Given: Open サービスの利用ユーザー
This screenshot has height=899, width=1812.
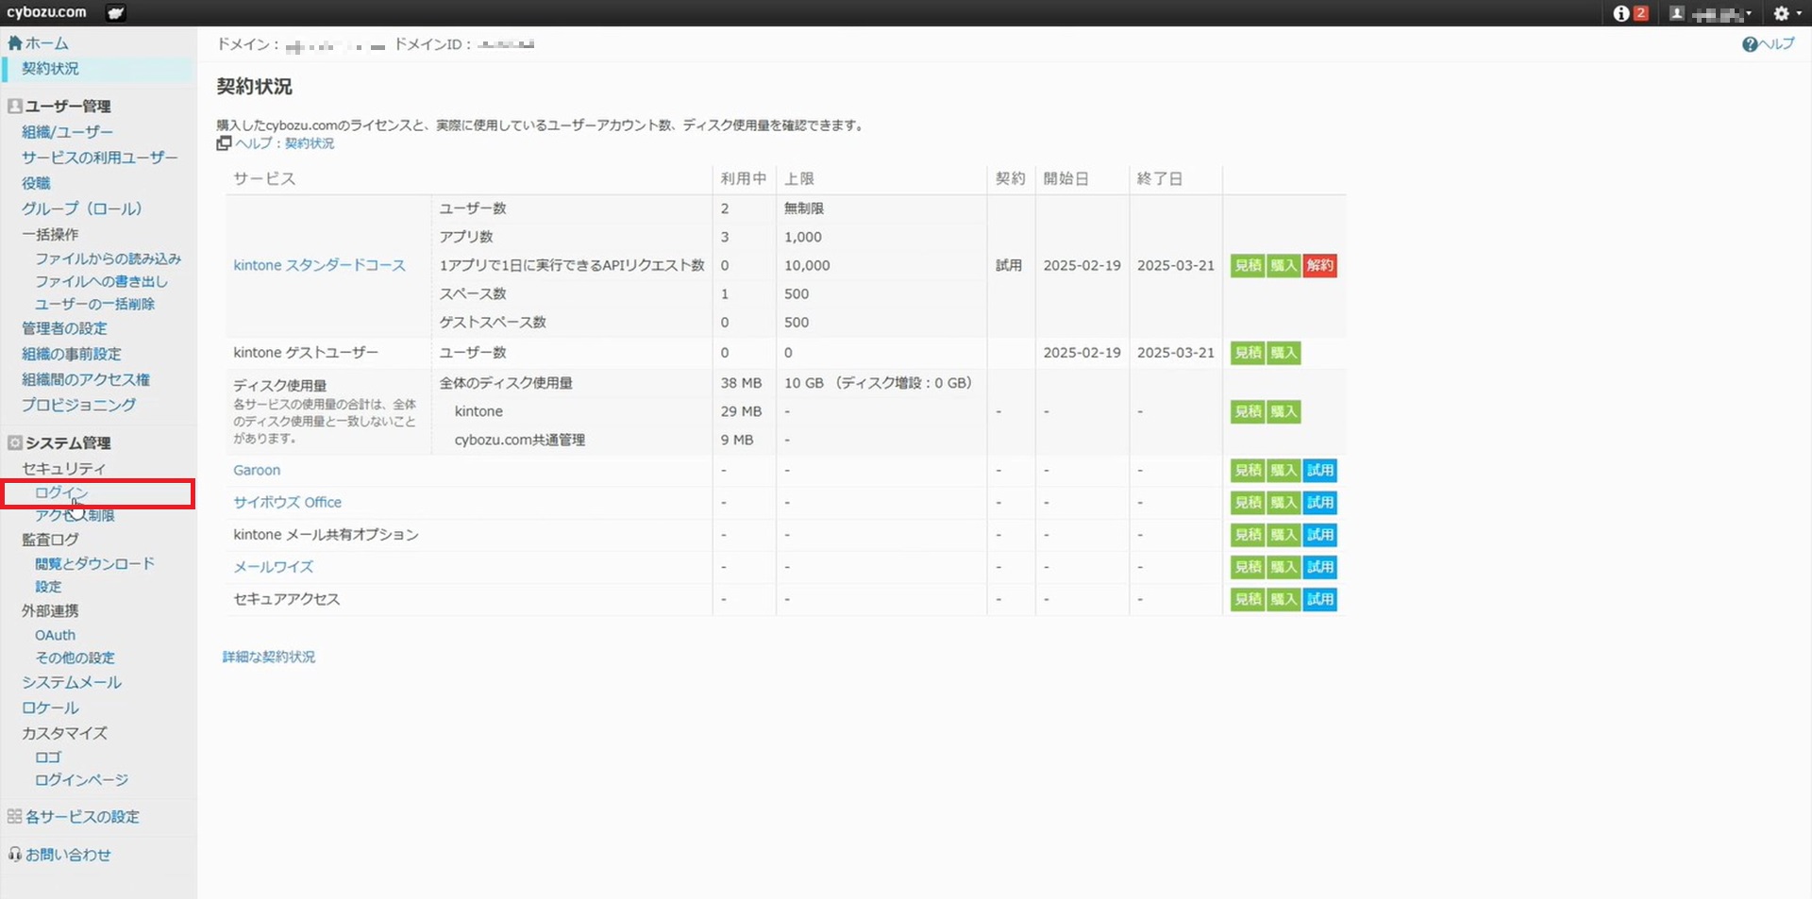Looking at the screenshot, I should [99, 158].
